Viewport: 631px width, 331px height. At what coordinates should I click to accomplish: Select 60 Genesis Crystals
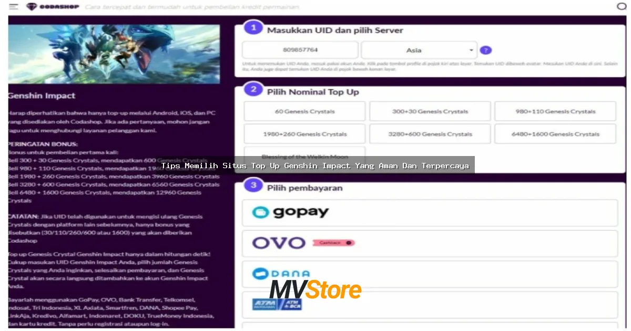tap(304, 111)
